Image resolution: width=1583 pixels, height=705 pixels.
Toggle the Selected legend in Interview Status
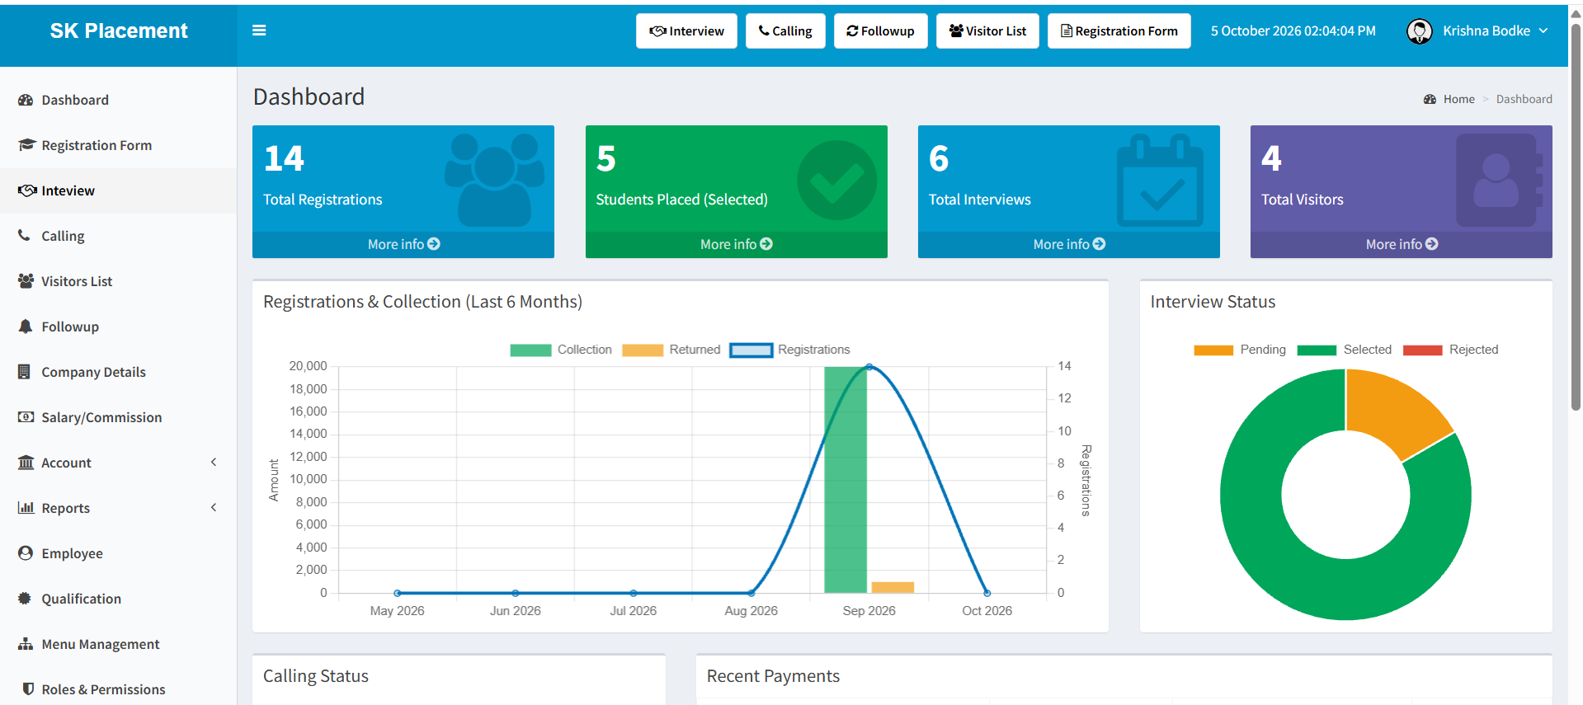tap(1345, 350)
